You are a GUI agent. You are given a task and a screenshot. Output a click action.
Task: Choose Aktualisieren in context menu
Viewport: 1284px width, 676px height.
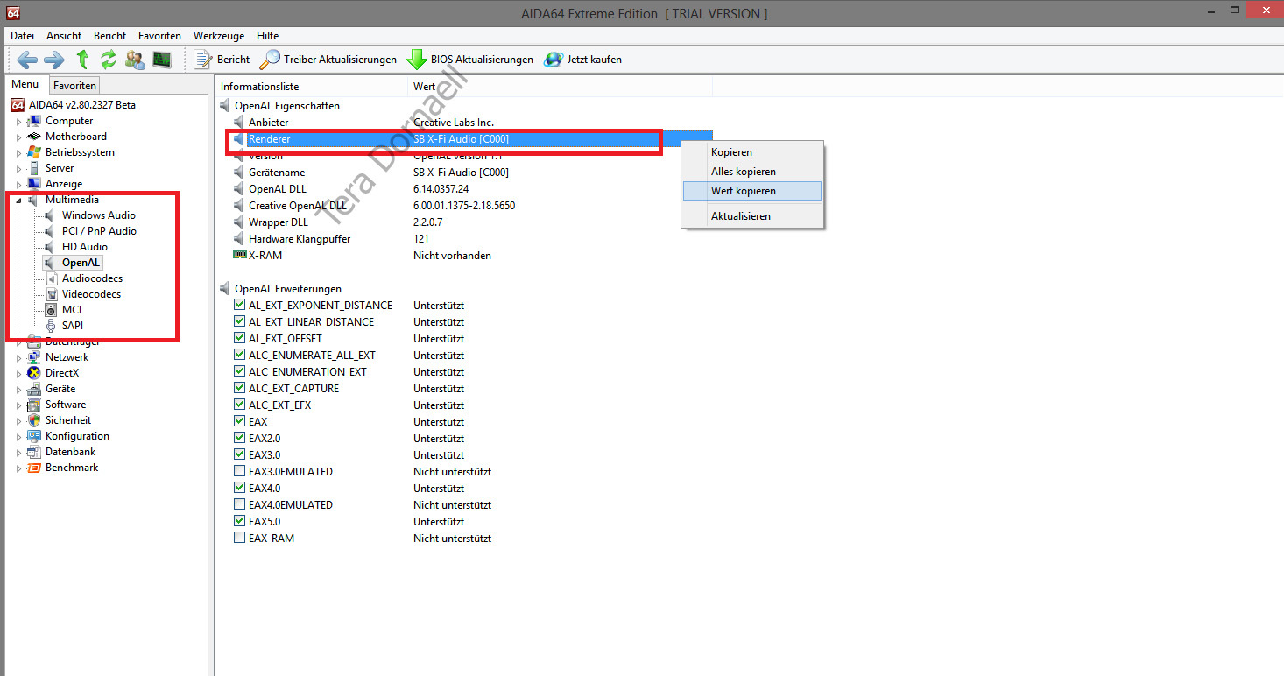tap(752, 216)
